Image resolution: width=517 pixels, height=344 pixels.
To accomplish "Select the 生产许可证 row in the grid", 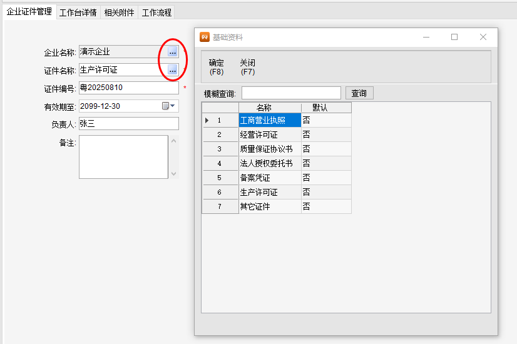I will click(270, 192).
